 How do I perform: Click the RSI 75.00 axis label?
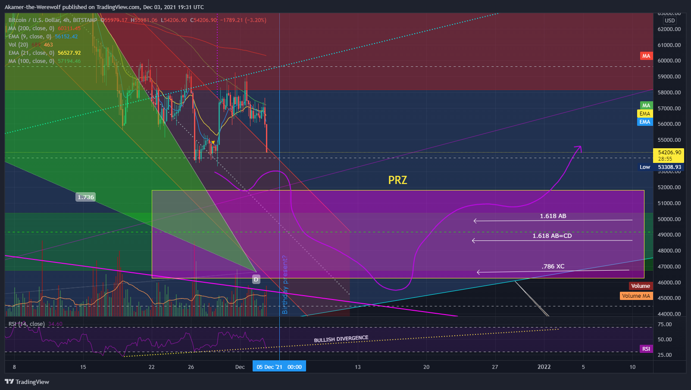(665, 324)
